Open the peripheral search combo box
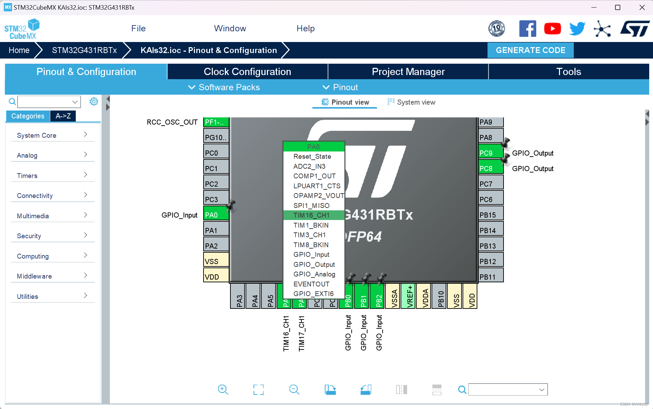653x409 pixels. pyautogui.click(x=49, y=102)
